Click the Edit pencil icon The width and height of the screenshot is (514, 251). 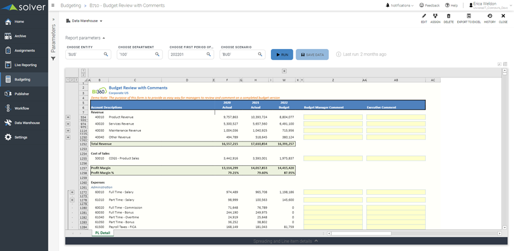point(424,17)
